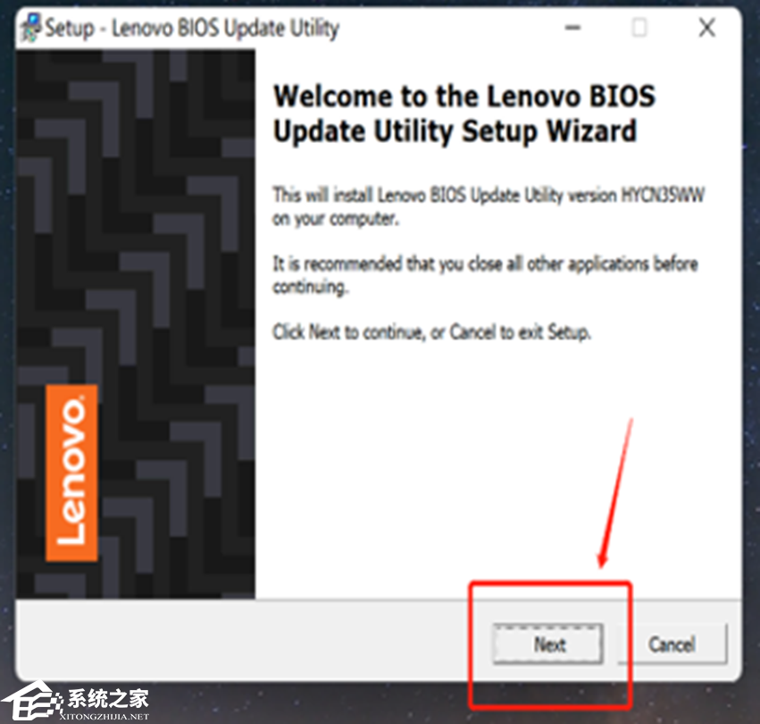Click the Next button to continue setup
Viewport: 760px width, 724px height.
point(548,644)
